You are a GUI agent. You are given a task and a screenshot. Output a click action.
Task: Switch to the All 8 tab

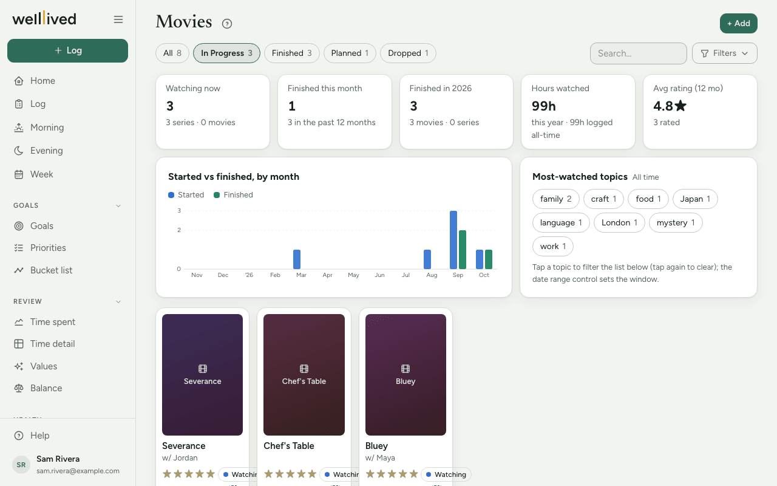[172, 53]
